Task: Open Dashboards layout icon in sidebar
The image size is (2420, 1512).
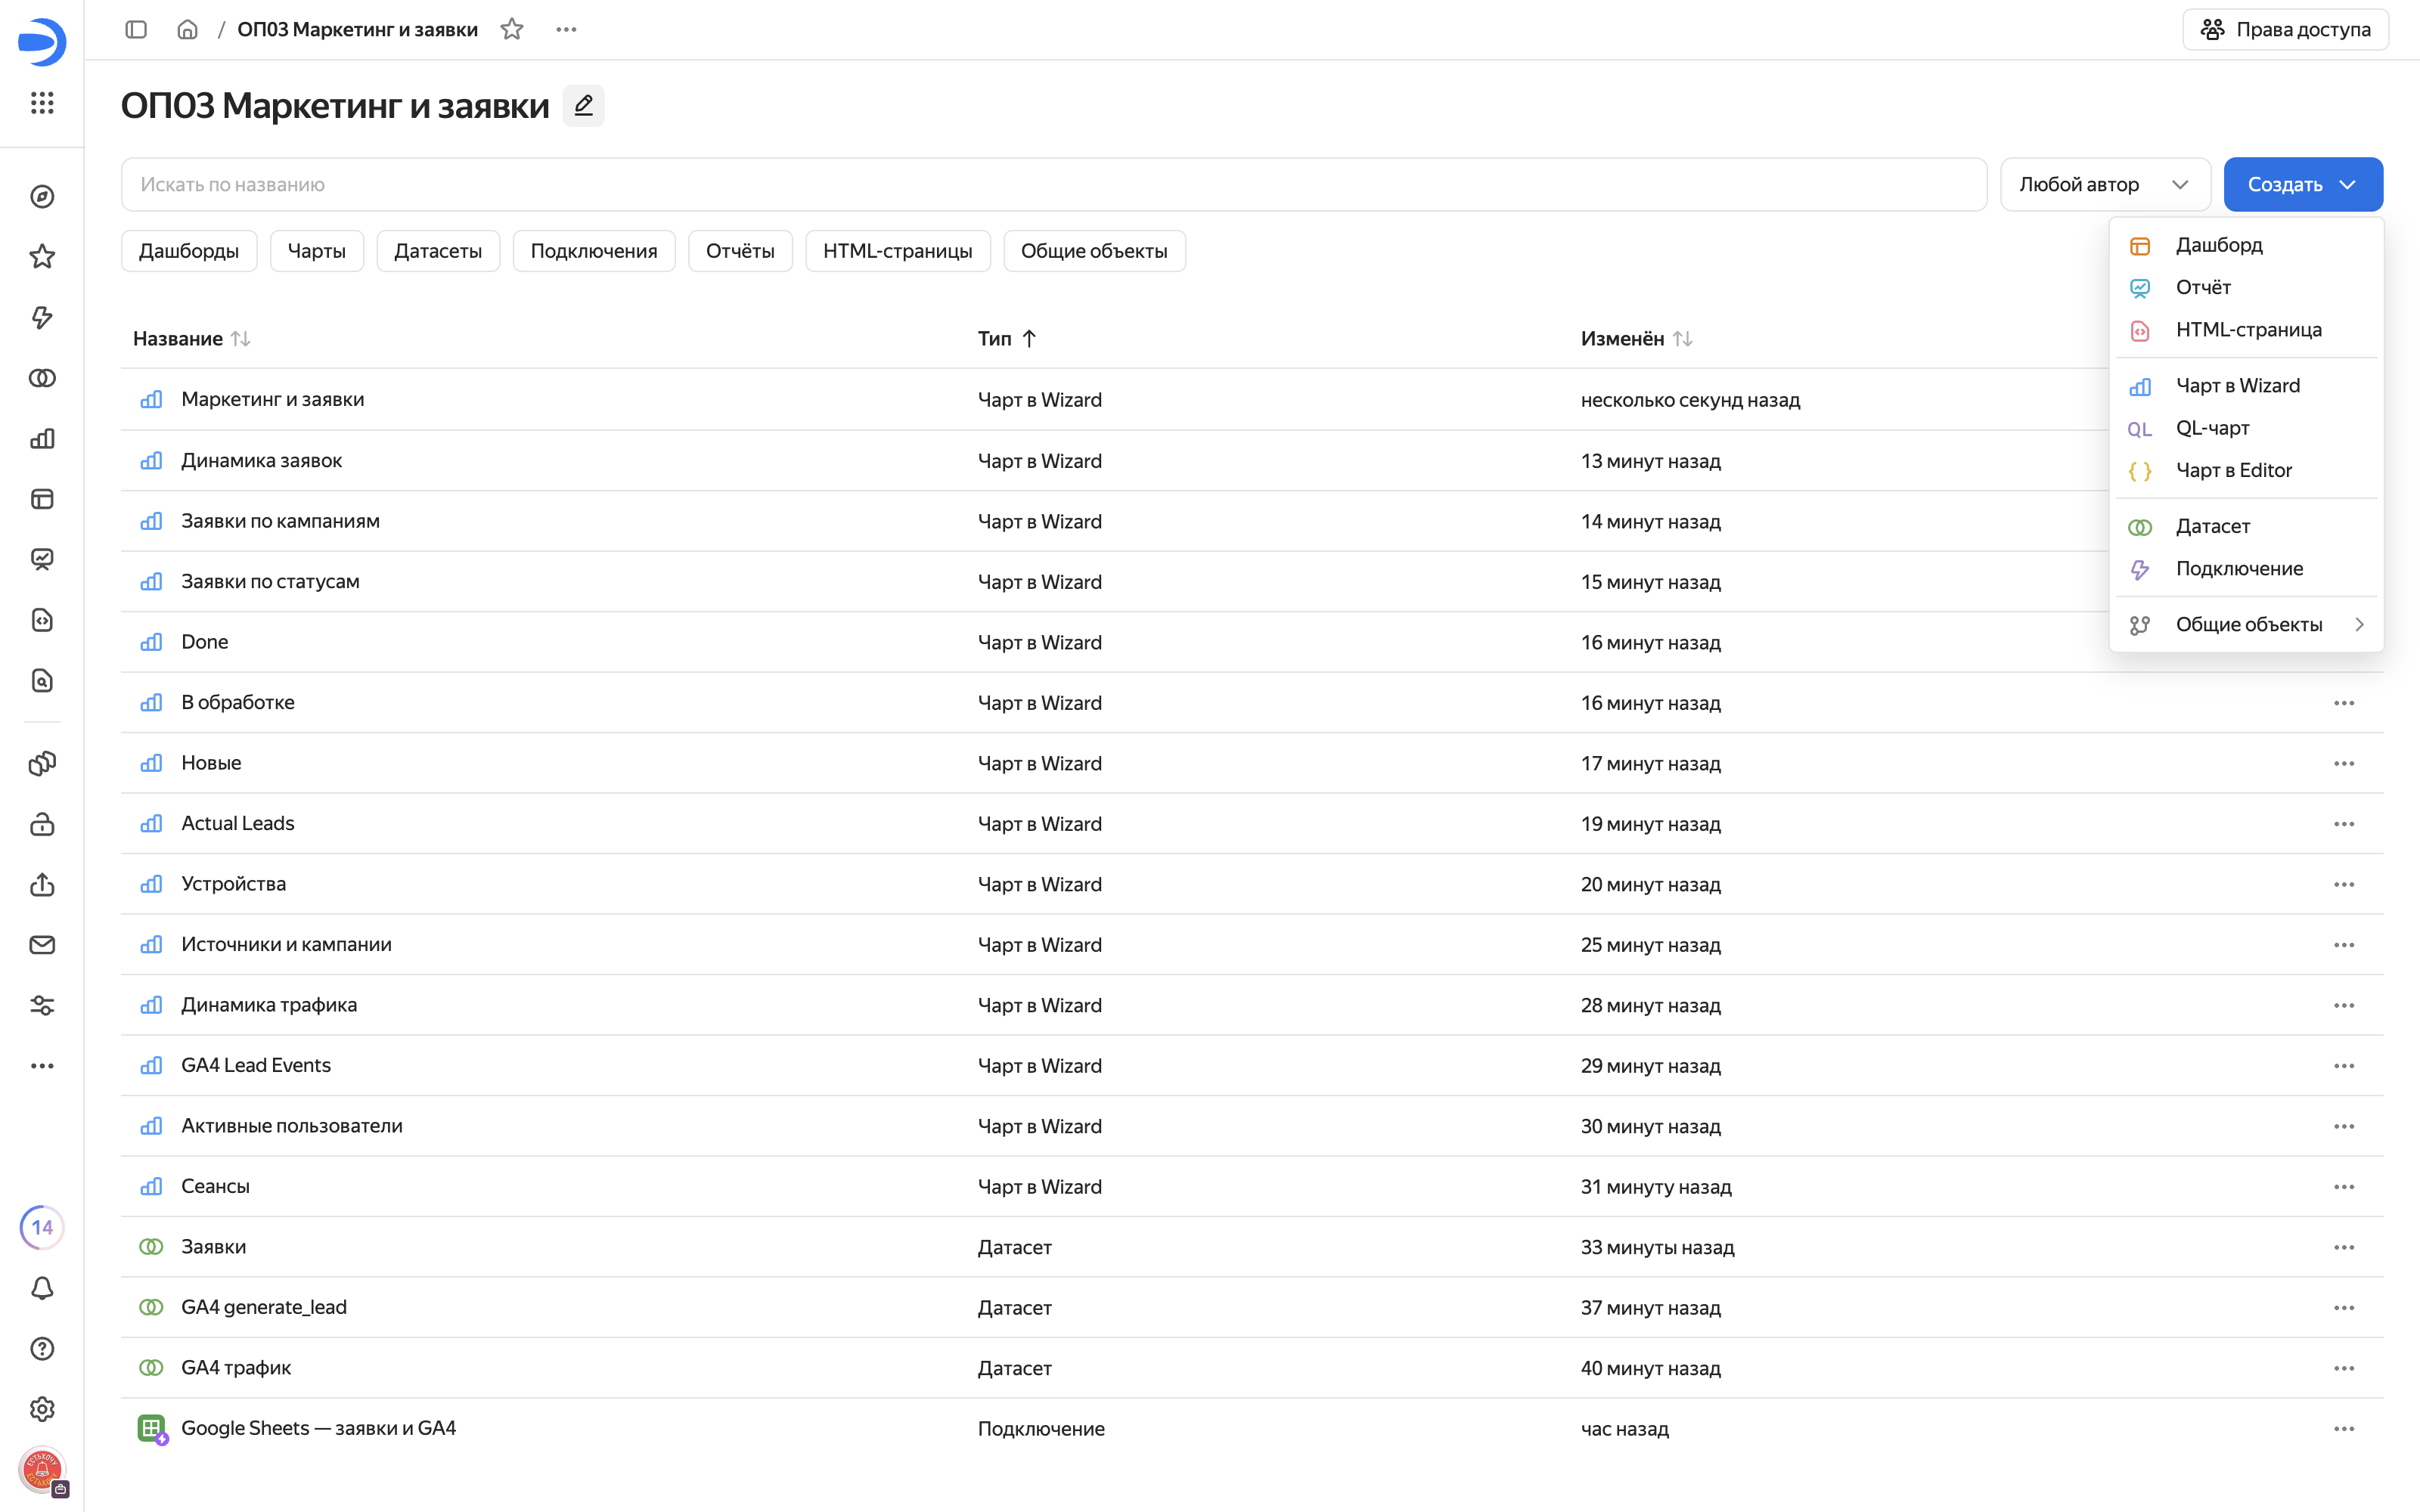Action: coord(42,499)
